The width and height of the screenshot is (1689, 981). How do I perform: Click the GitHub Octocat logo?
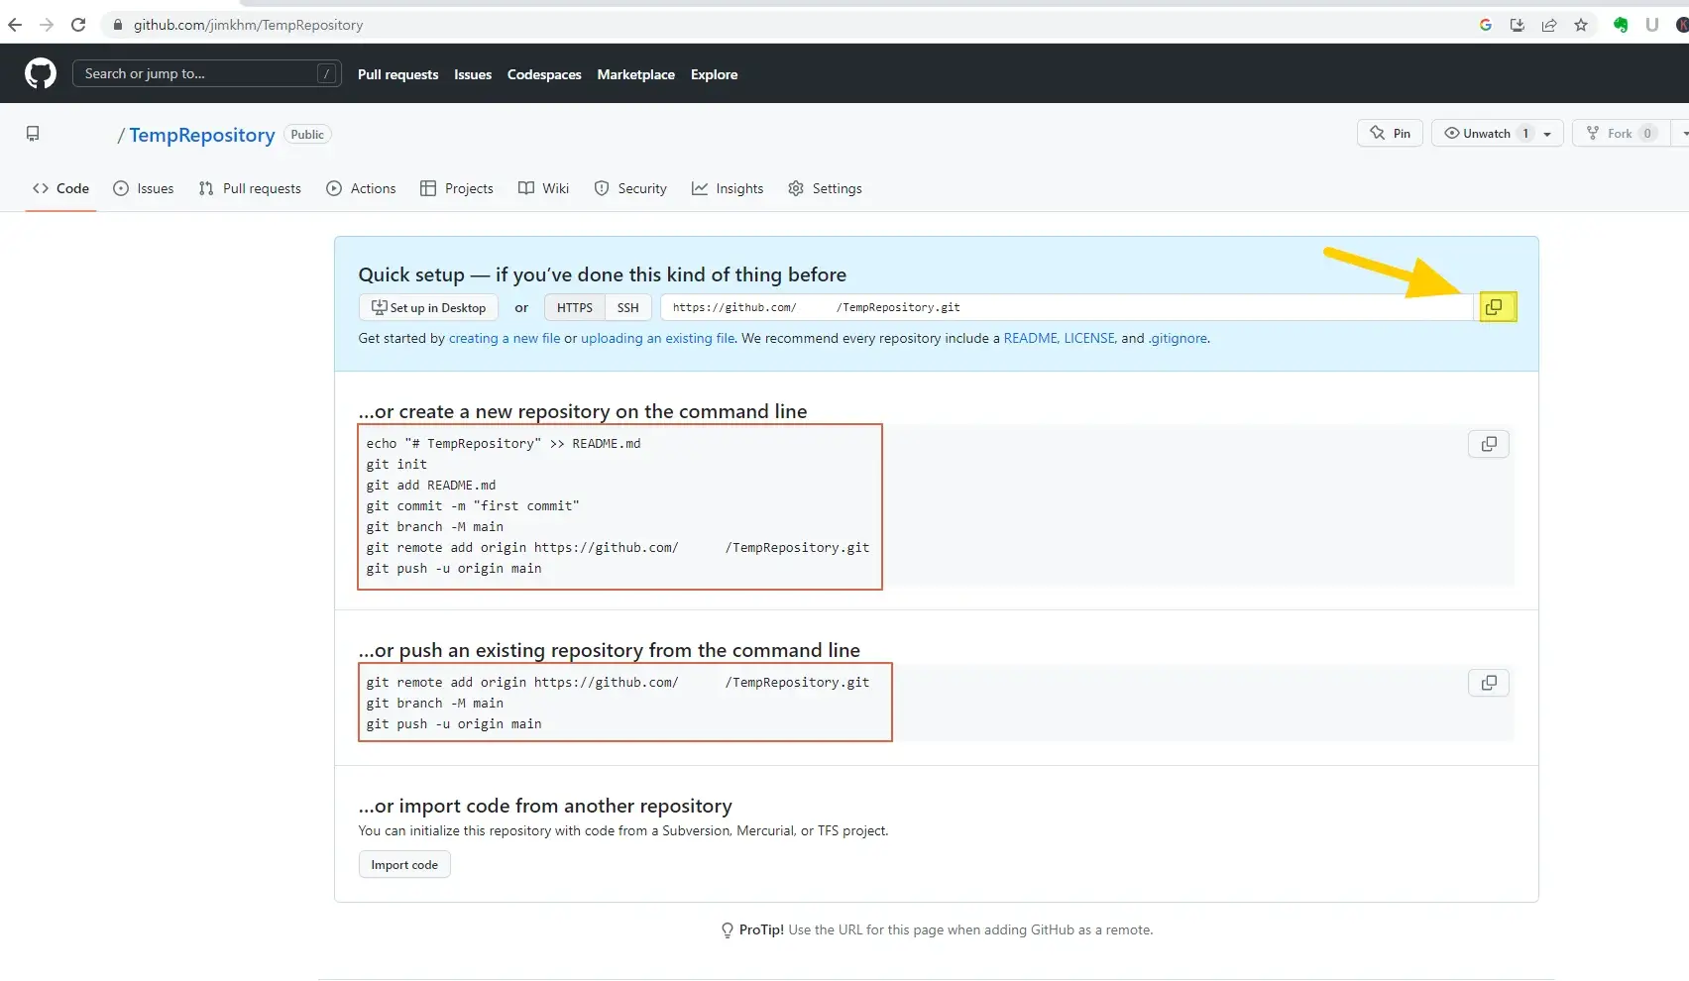pyautogui.click(x=41, y=73)
